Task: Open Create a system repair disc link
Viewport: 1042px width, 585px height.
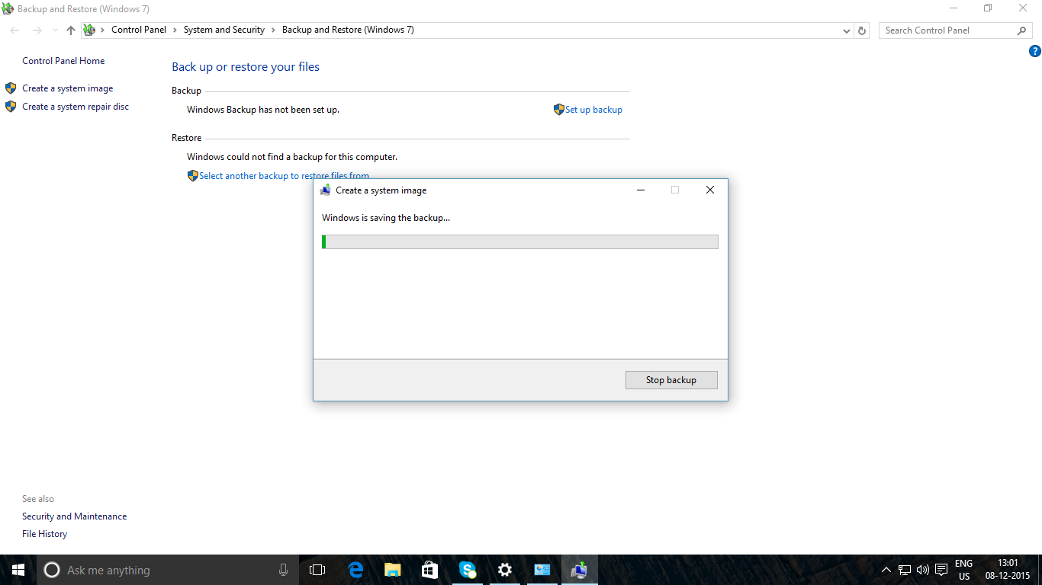Action: pos(76,107)
